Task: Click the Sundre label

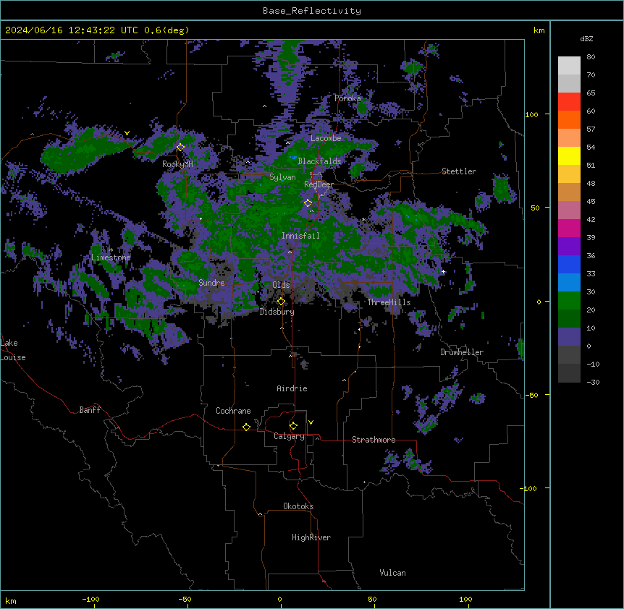Action: click(x=211, y=283)
